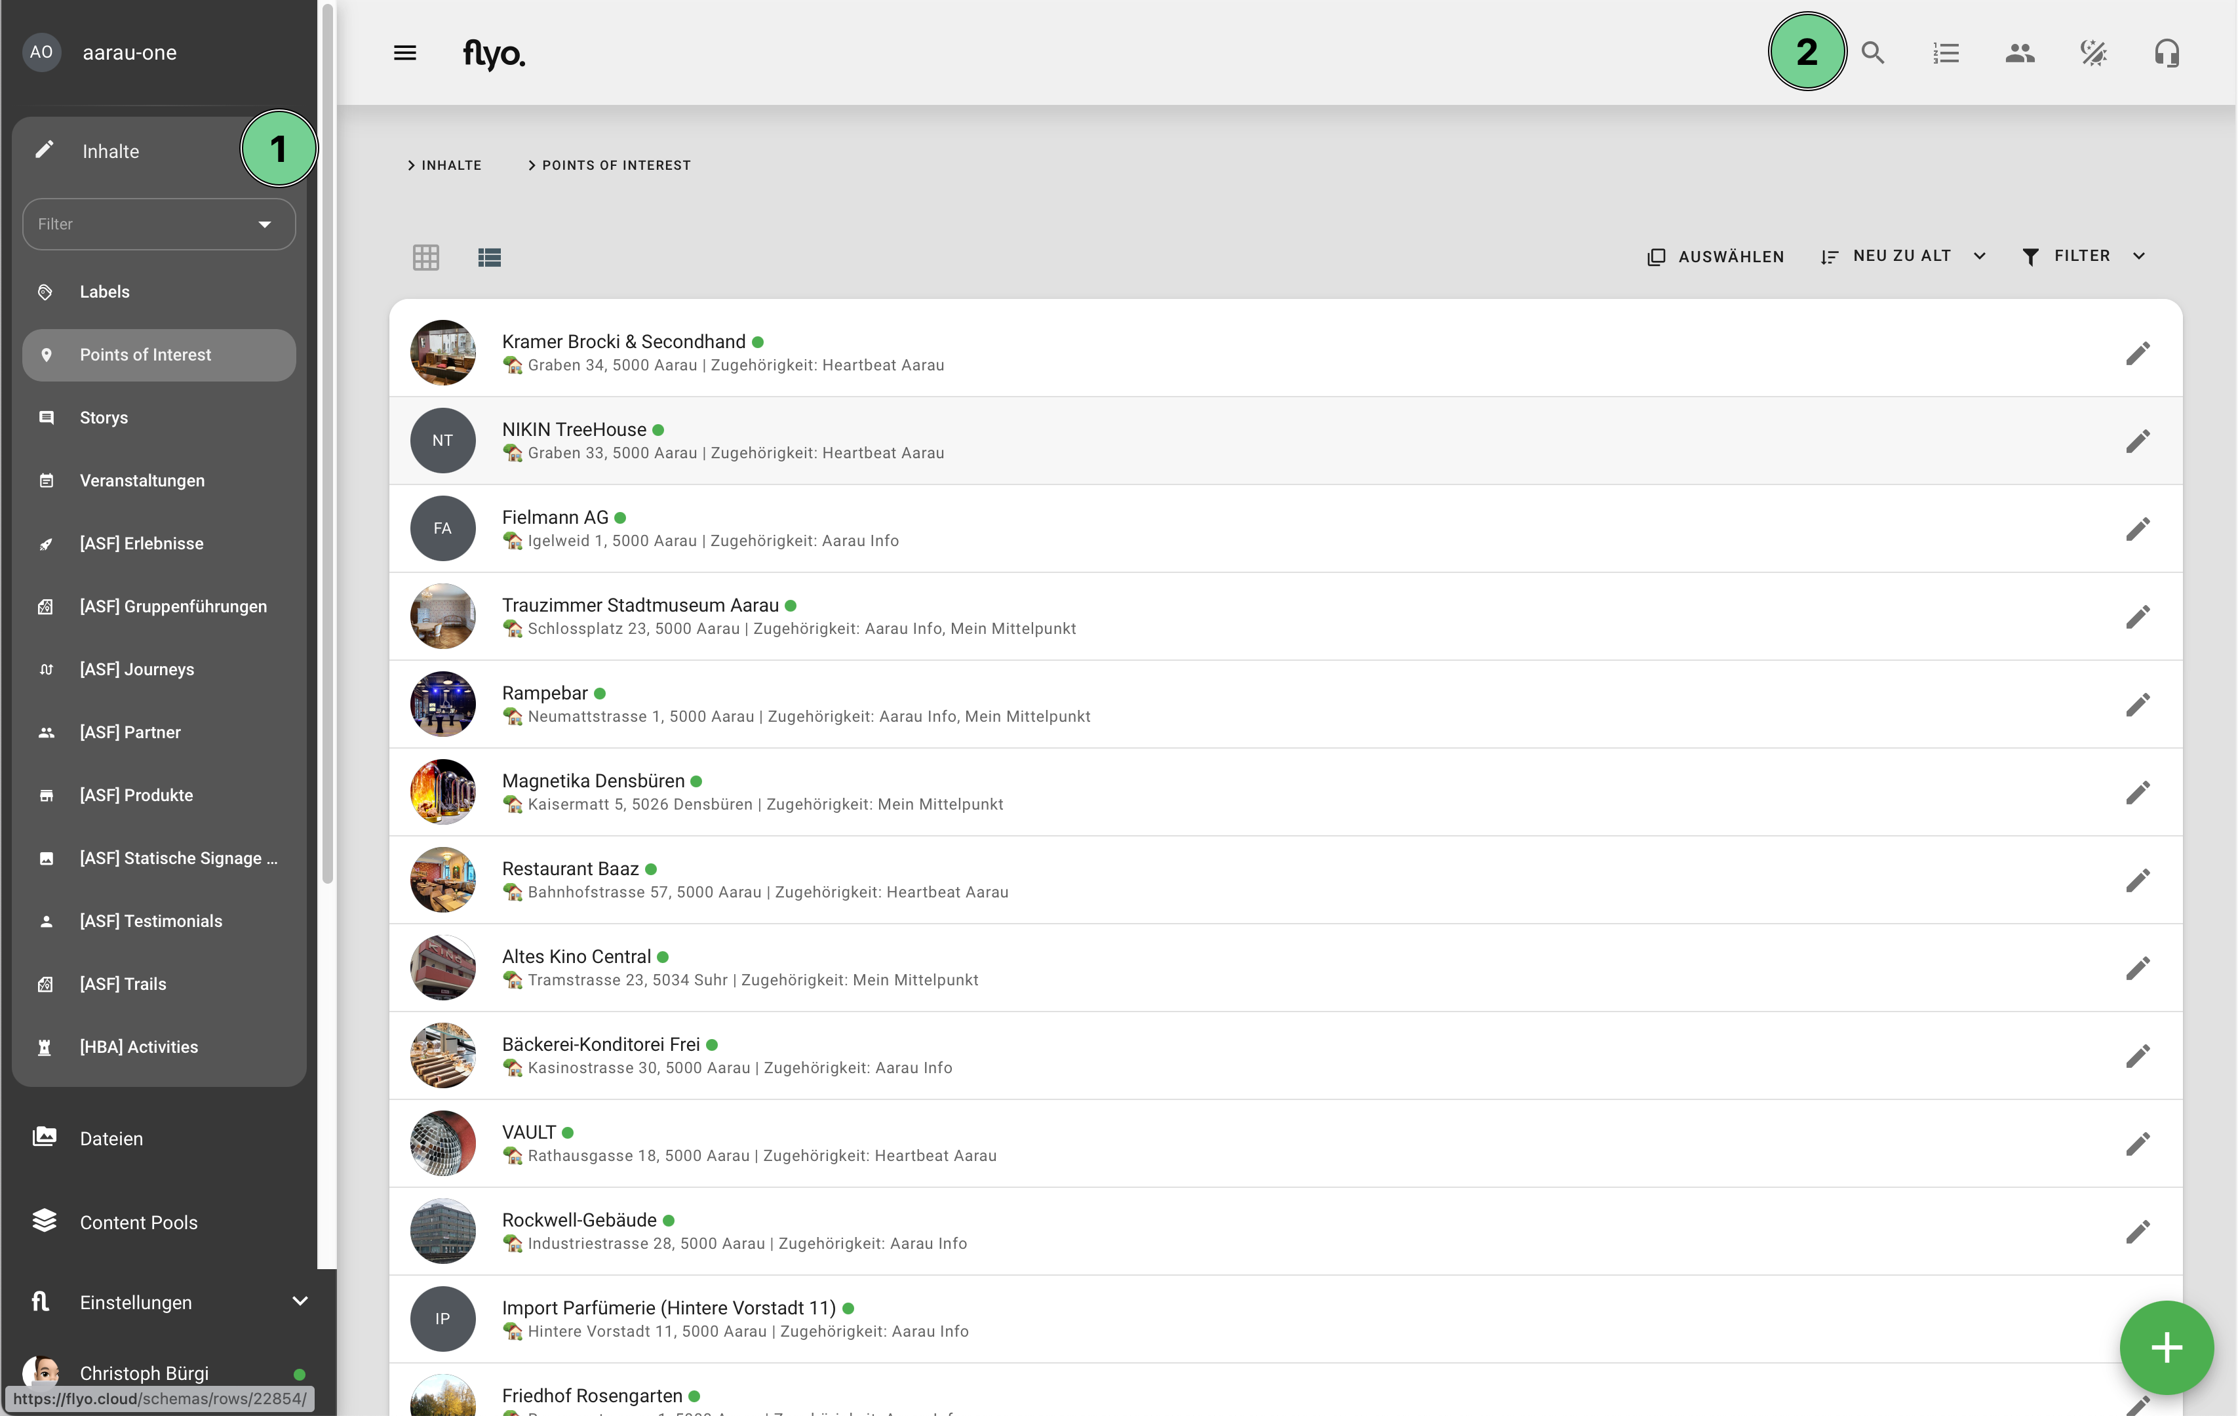Viewport: 2238px width, 1416px height.
Task: Edit Kramer Brocki & Secondhand with pencil
Action: 2136,353
